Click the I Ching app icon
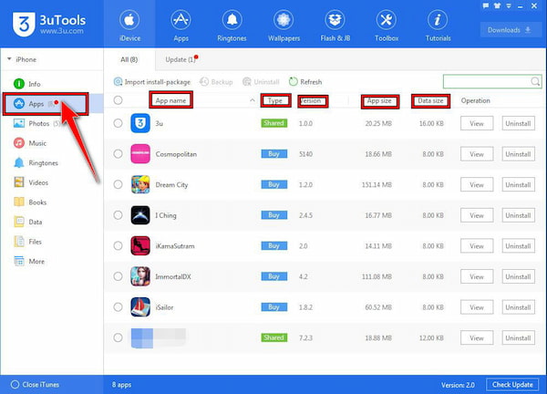 coord(140,215)
